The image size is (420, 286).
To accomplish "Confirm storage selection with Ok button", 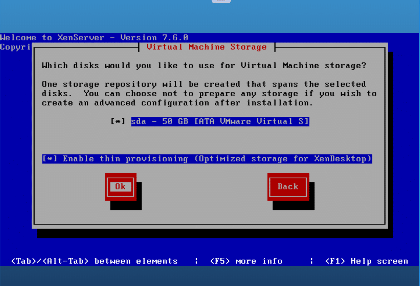I will (x=120, y=187).
